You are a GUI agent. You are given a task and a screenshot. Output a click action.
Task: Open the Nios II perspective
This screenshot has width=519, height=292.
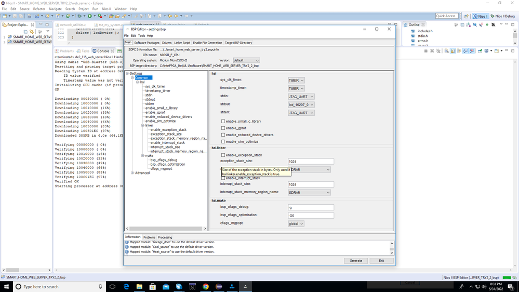[x=481, y=16]
